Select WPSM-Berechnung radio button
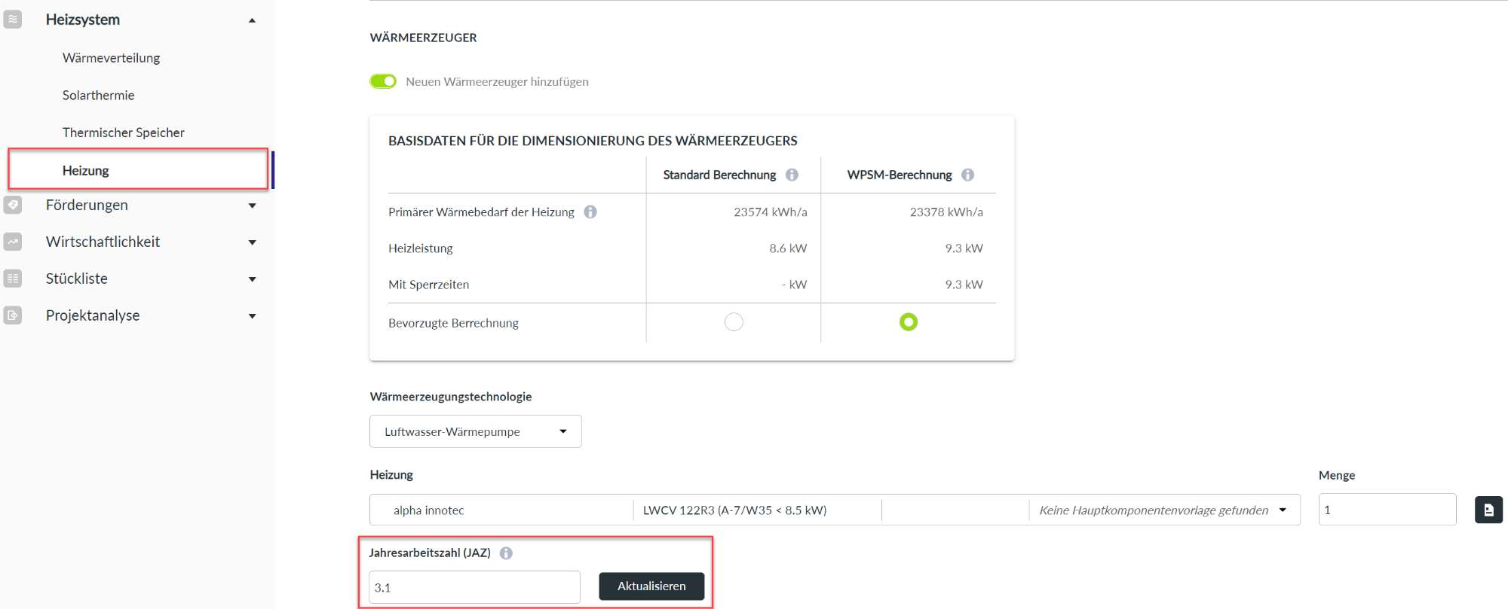The image size is (1508, 609). pos(908,322)
